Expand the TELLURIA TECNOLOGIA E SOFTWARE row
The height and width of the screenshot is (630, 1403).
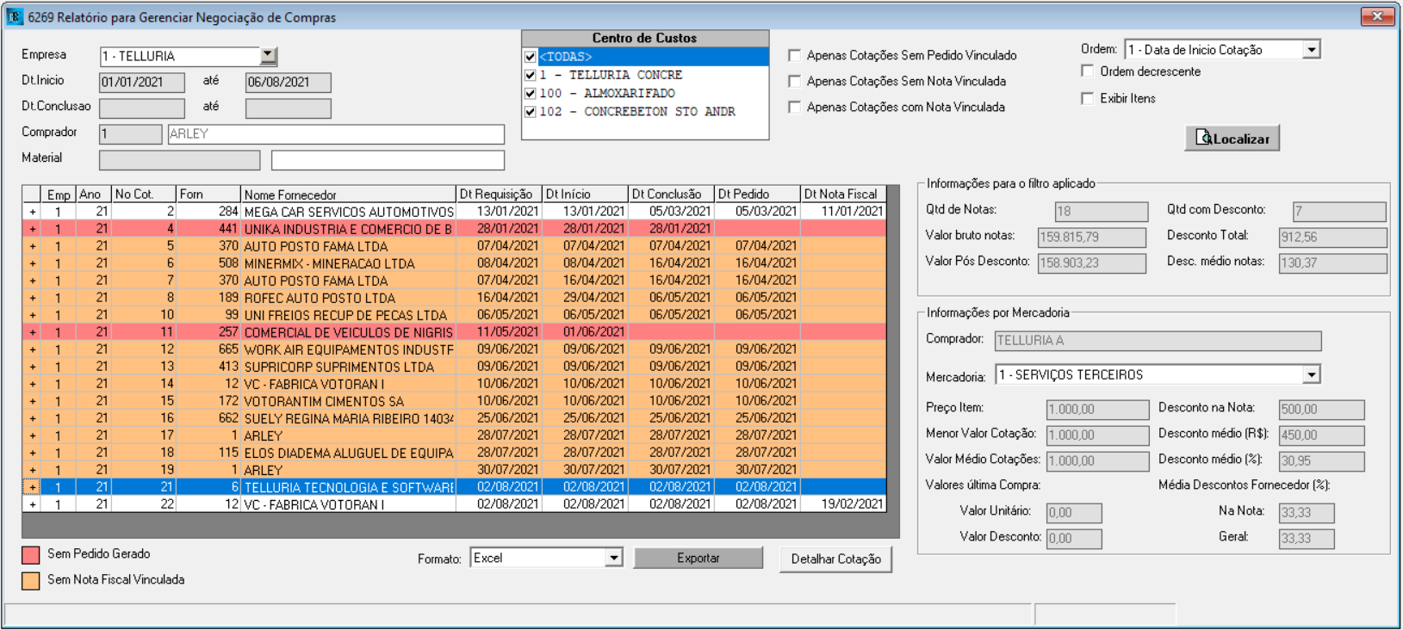tap(32, 487)
